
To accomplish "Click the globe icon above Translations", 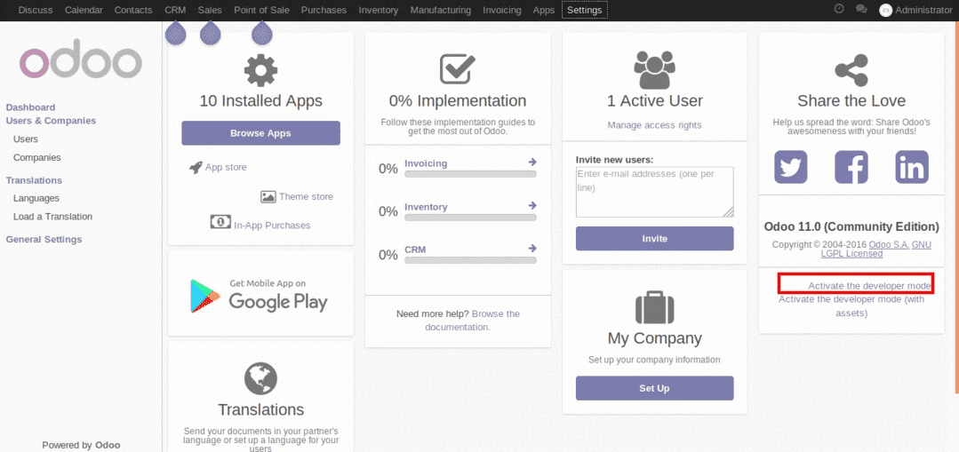I will [260, 378].
